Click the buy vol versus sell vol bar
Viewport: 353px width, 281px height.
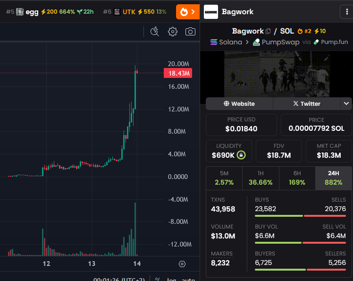pyautogui.click(x=300, y=243)
